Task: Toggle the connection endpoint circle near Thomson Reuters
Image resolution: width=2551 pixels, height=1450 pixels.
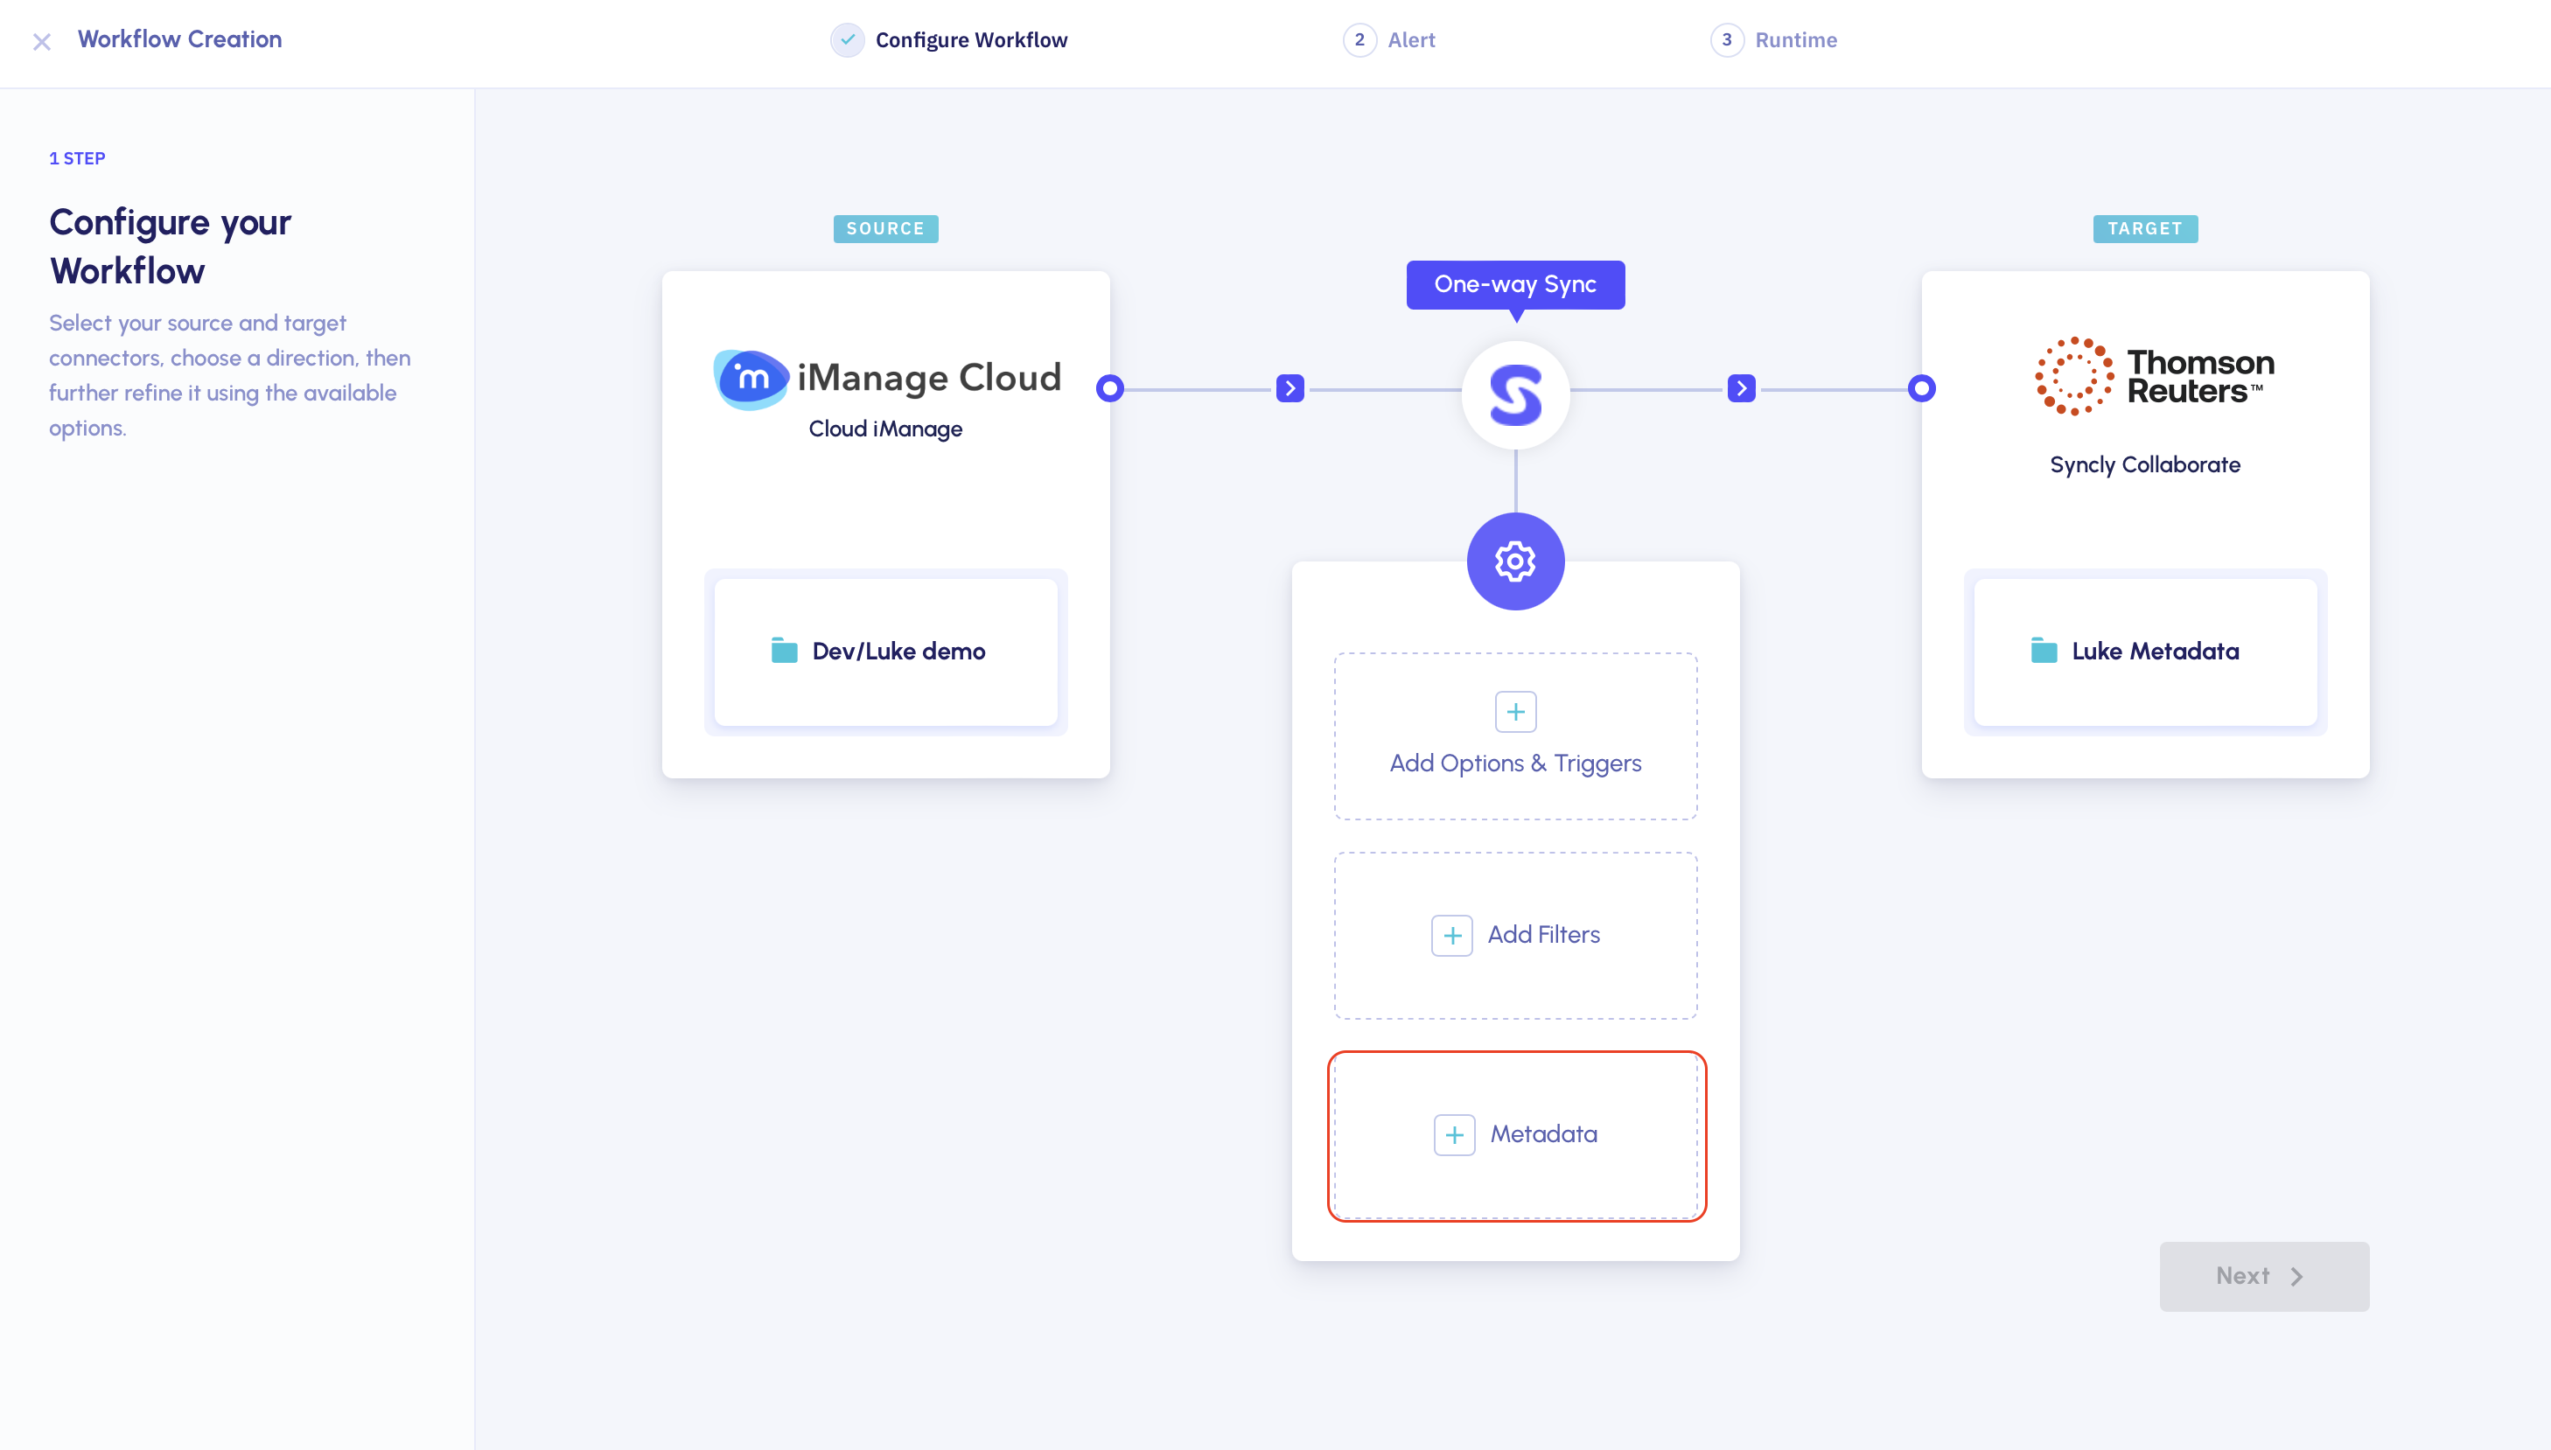Action: 1920,388
